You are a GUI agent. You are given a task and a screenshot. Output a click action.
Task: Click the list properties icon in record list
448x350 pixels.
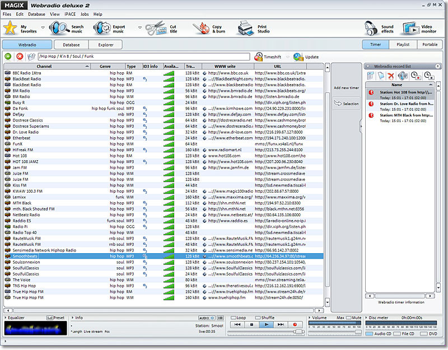(371, 76)
